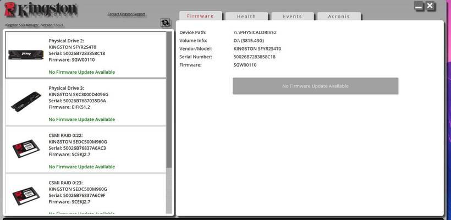Click the Physical Drive 3: title
This screenshot has width=451, height=220.
tap(66, 88)
